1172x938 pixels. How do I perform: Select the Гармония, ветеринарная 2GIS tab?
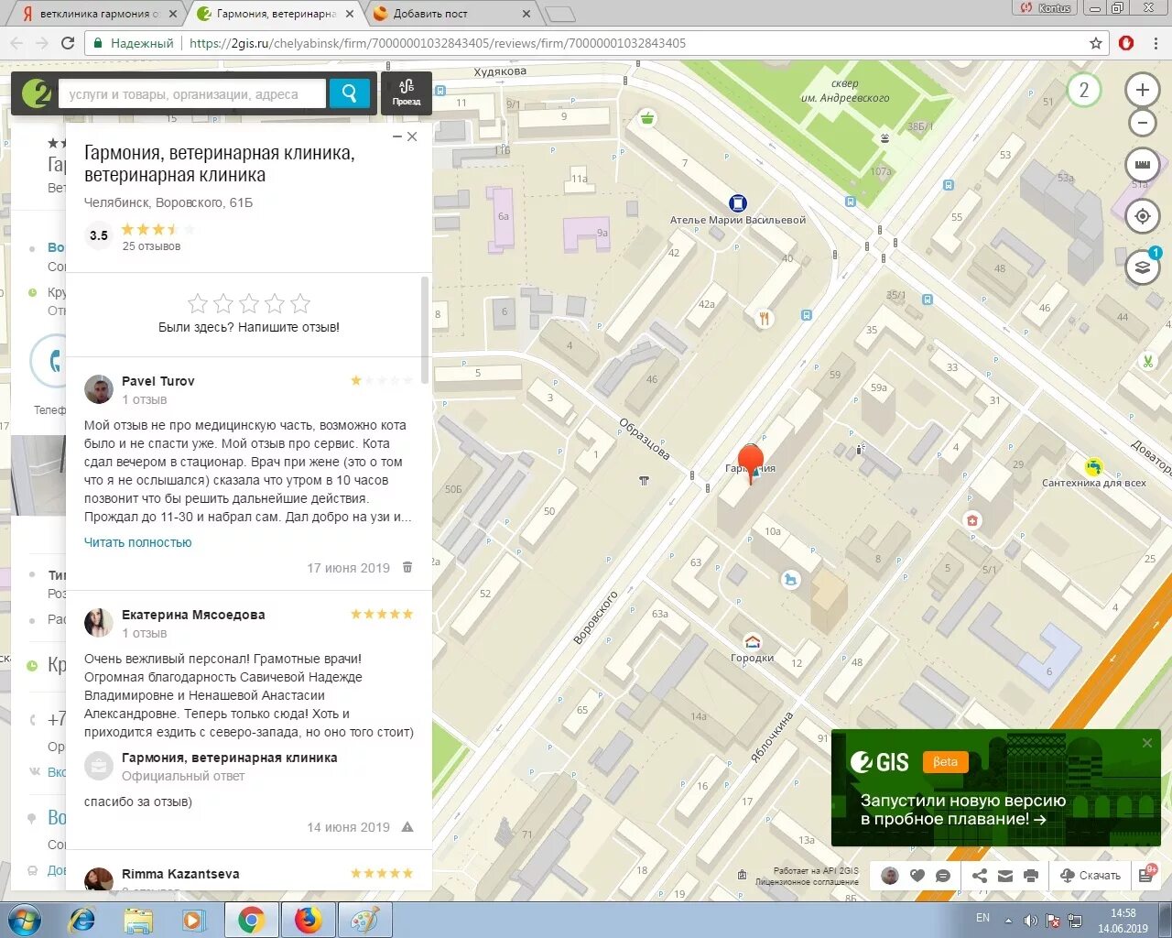[x=275, y=14]
